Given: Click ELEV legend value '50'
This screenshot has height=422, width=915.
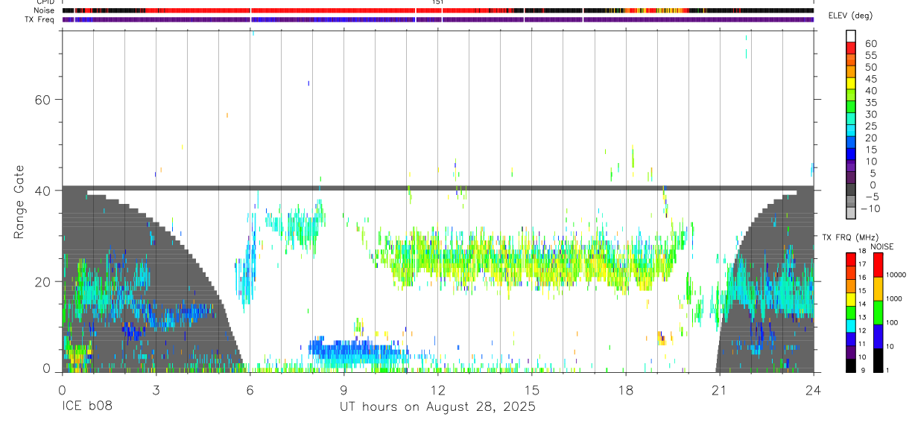Looking at the screenshot, I should tap(870, 67).
